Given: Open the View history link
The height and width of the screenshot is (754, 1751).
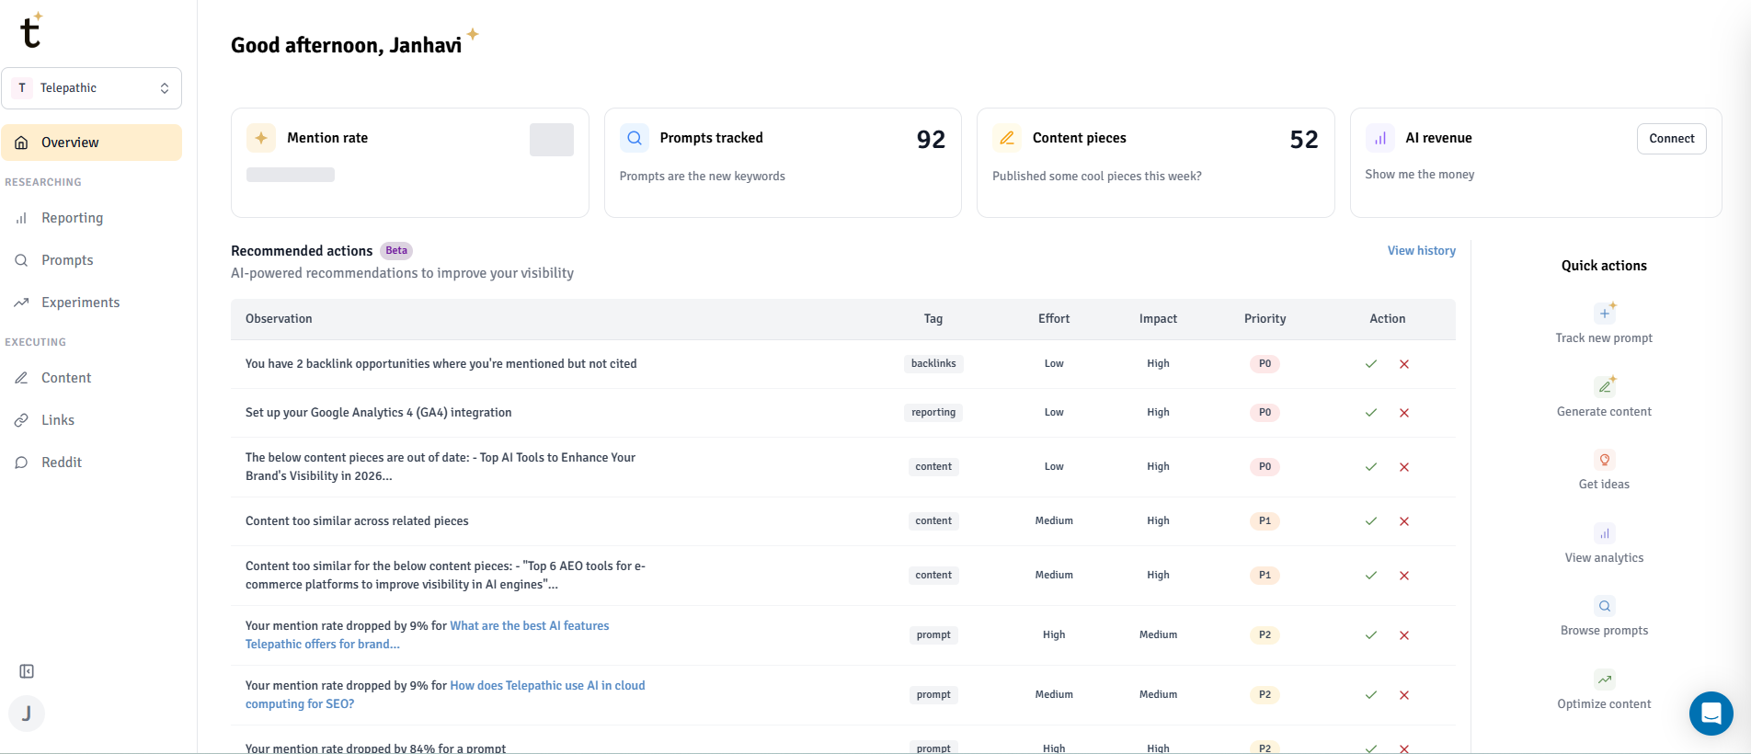Looking at the screenshot, I should [1421, 251].
